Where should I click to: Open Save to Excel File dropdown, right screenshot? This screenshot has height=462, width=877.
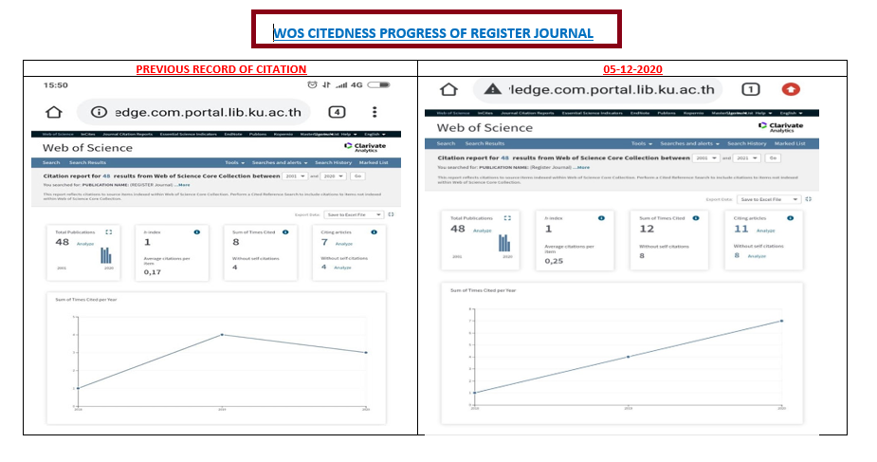pos(769,199)
